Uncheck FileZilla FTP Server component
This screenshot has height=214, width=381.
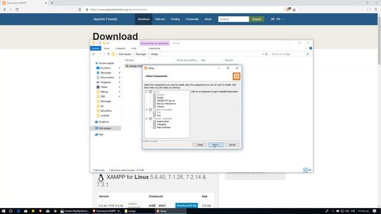click(154, 100)
